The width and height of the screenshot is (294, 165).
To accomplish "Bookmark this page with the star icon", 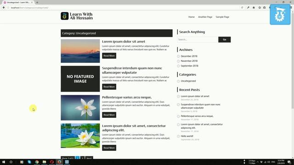I will click(260, 8).
